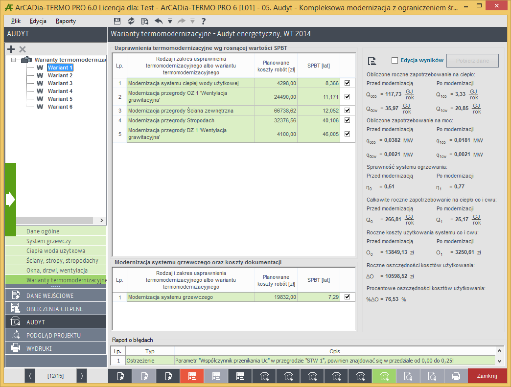Go to previous step with left chevron

[30, 376]
